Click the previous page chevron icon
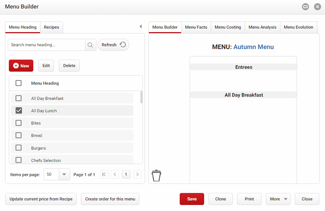Image resolution: width=325 pixels, height=211 pixels. [x=114, y=174]
